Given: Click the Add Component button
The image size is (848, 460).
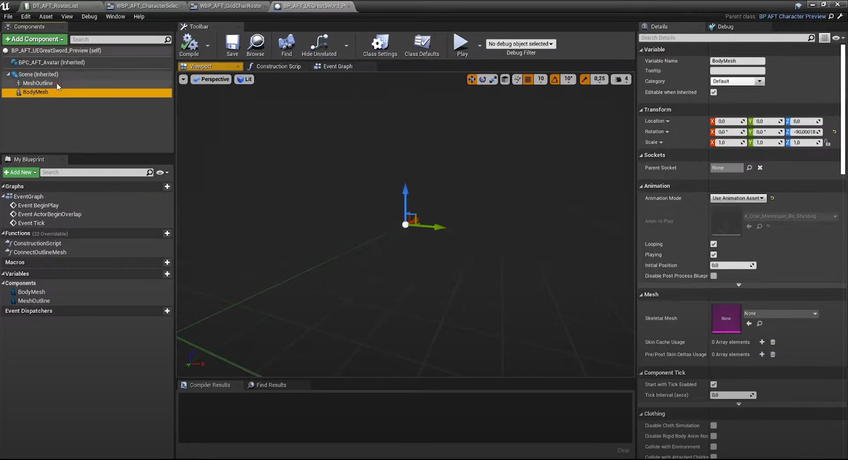Looking at the screenshot, I should (34, 39).
